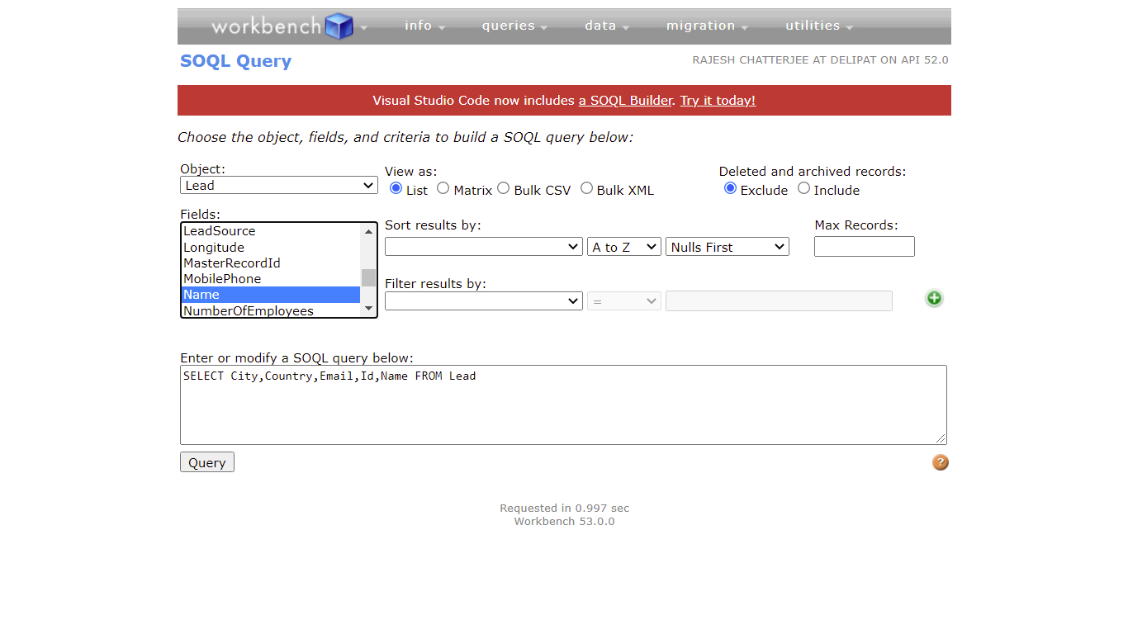Select Exclude deleted records radio button
The width and height of the screenshot is (1128, 634).
(730, 188)
